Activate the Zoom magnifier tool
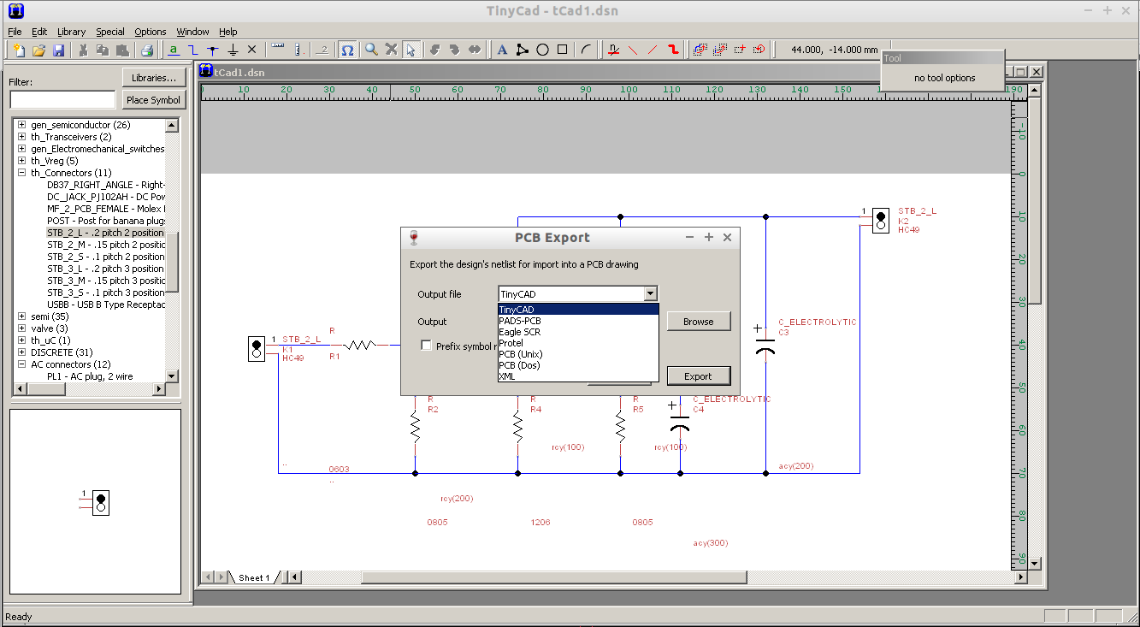The image size is (1140, 627). coord(370,49)
